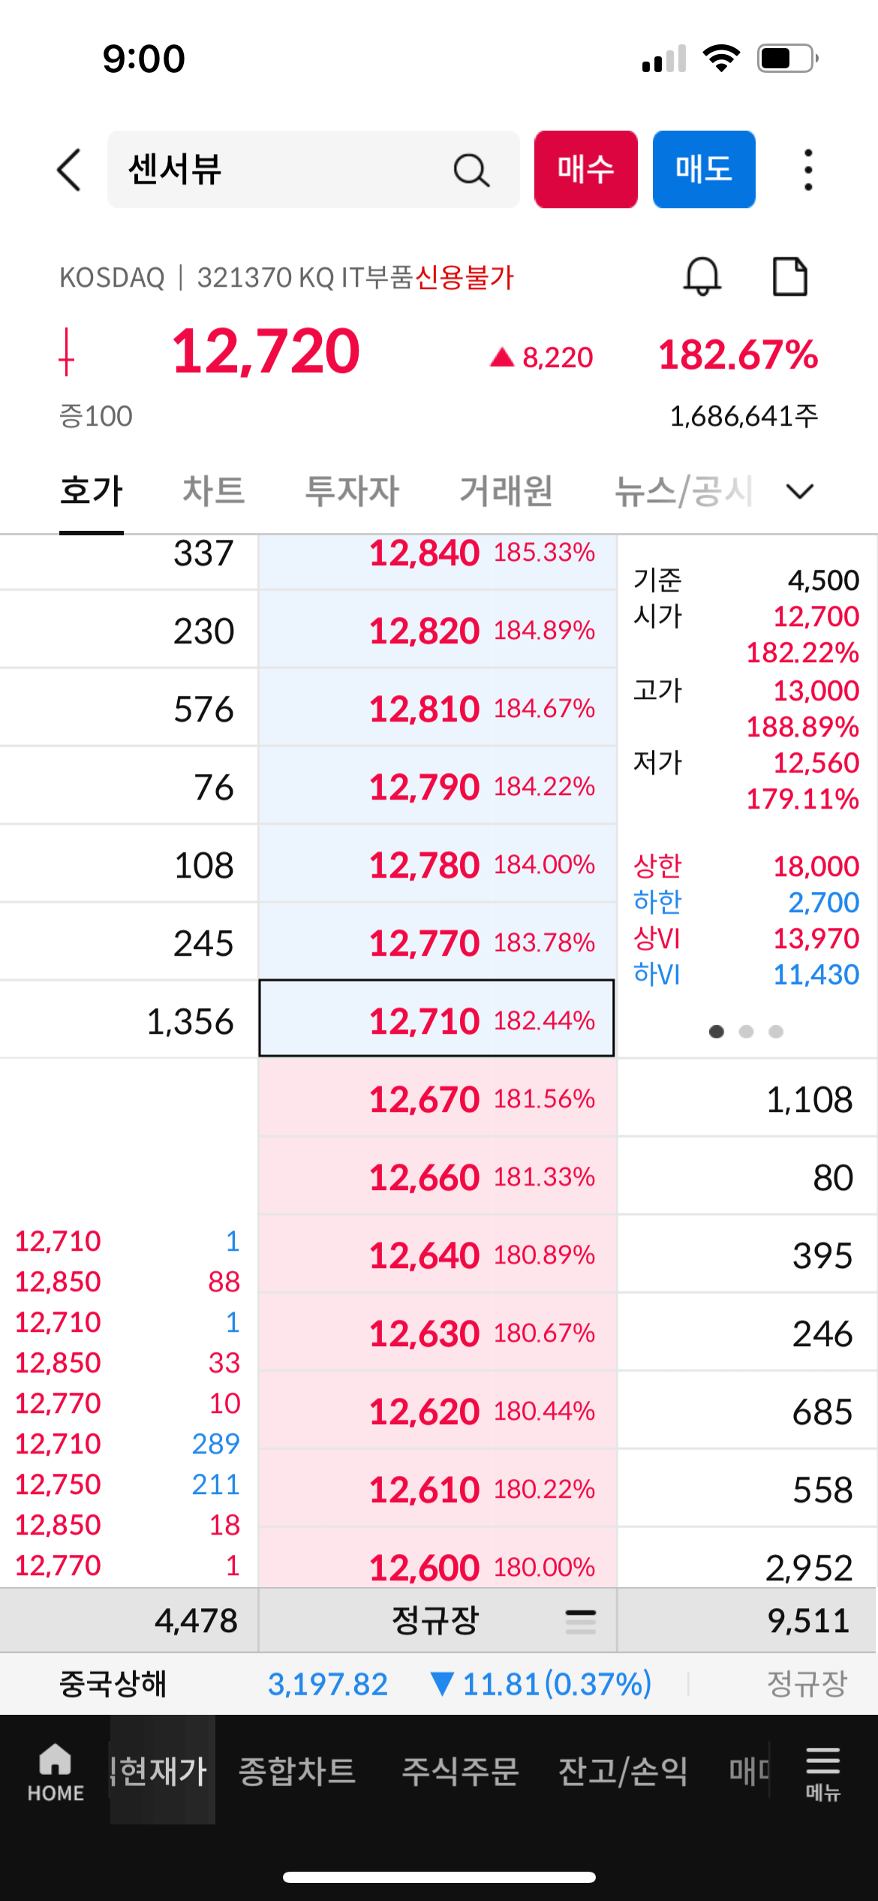The height and width of the screenshot is (1901, 878).
Task: Tap the 센서뷰 stock search field
Action: tap(314, 169)
